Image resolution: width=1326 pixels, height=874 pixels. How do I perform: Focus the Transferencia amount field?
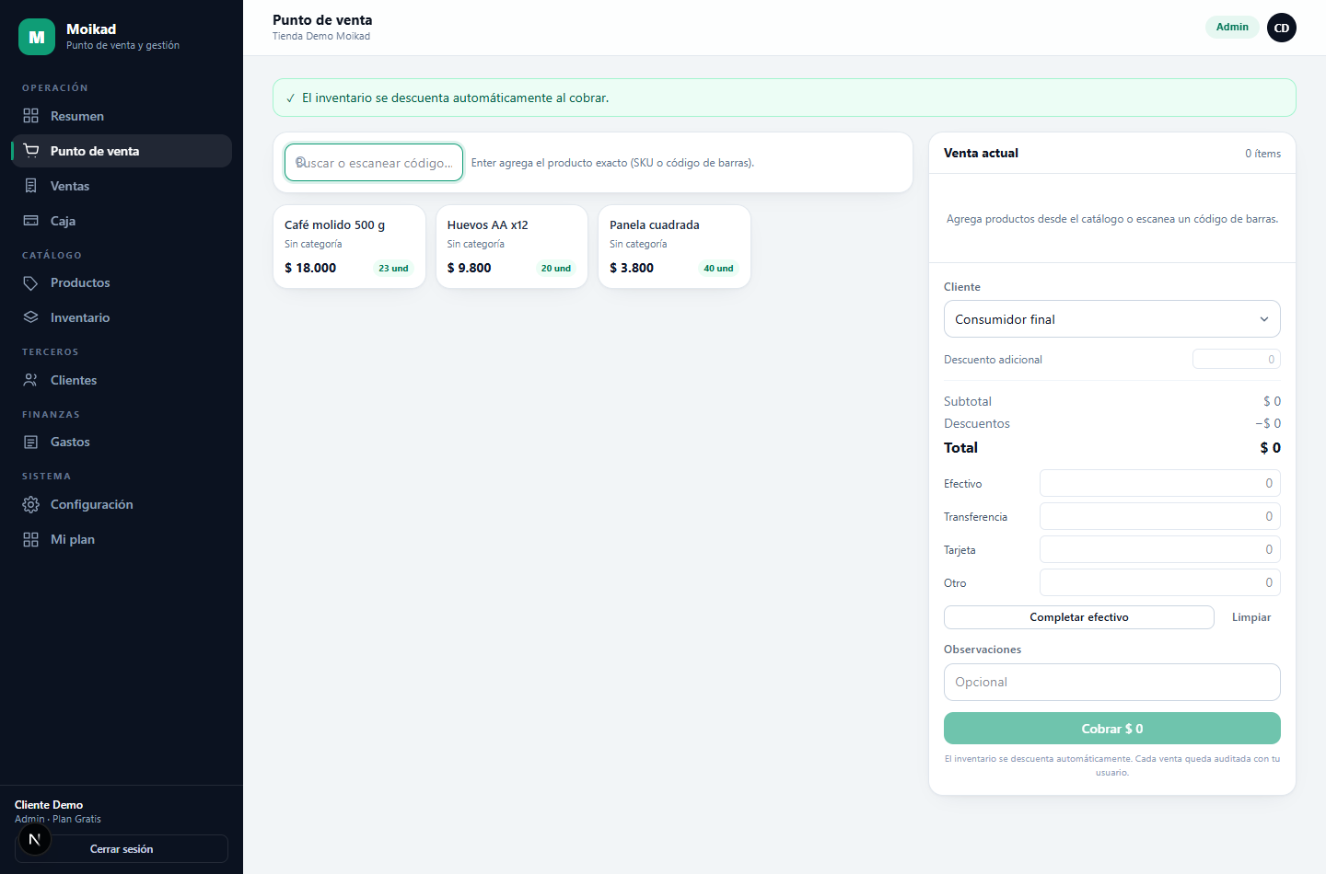(1160, 516)
